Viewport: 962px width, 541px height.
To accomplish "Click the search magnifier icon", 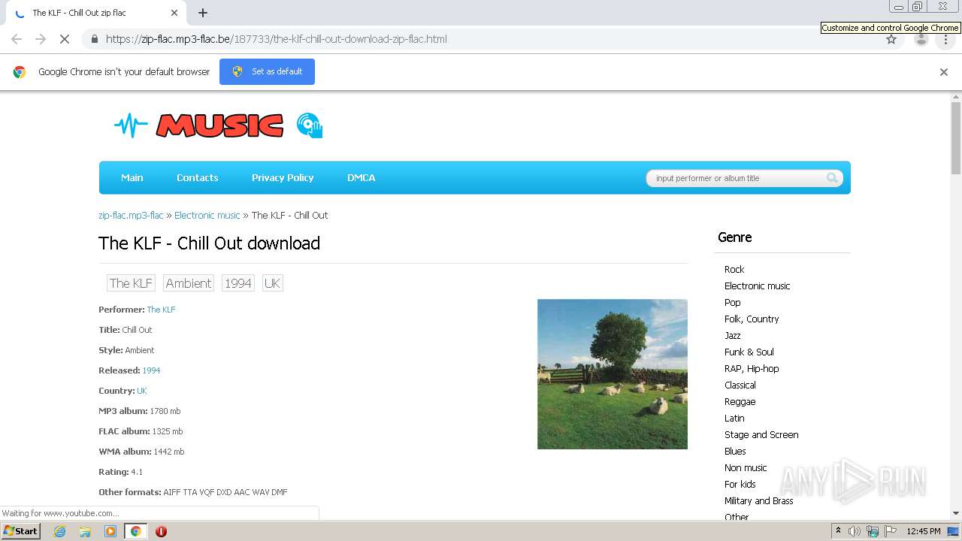I will click(832, 178).
